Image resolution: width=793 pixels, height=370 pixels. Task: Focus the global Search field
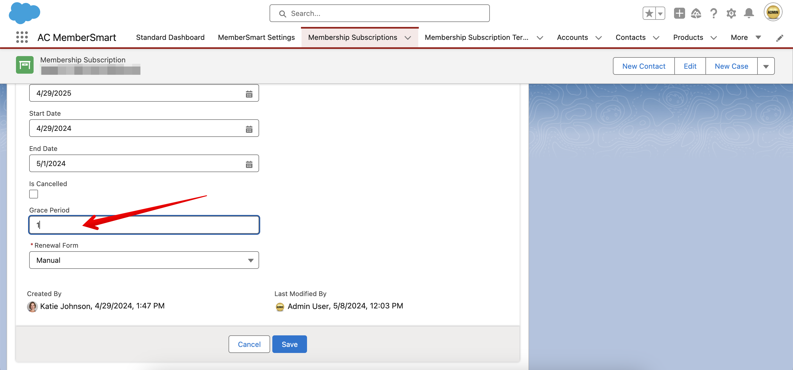pyautogui.click(x=380, y=13)
